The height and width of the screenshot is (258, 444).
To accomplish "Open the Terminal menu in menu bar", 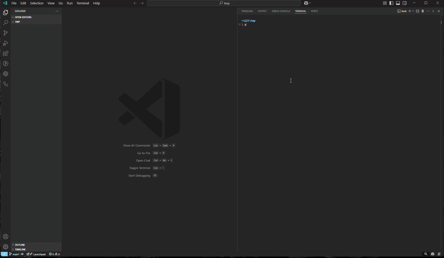I will click(x=83, y=3).
